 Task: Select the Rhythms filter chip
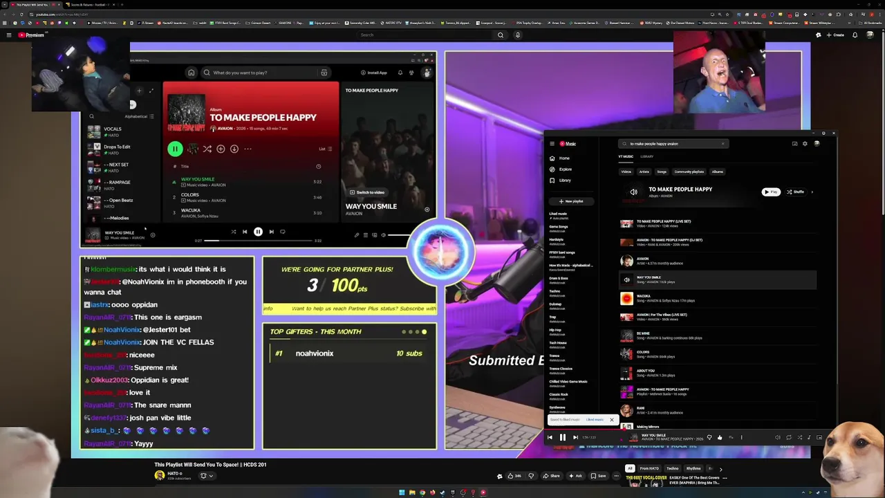693,468
